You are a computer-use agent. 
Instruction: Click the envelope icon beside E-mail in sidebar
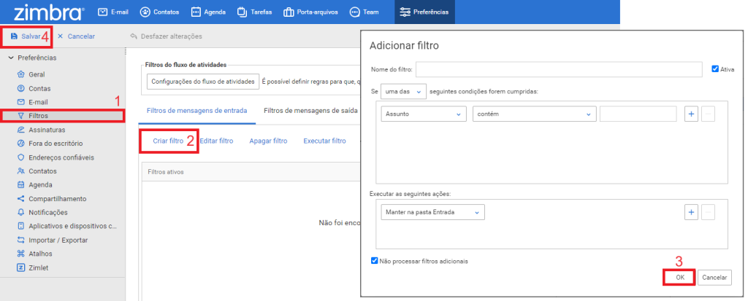[20, 102]
